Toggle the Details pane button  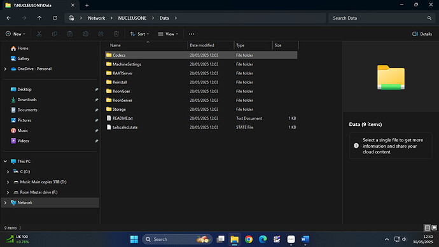coord(422,34)
